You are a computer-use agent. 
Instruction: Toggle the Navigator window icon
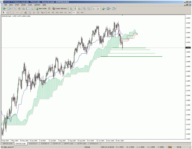(x=23, y=9)
